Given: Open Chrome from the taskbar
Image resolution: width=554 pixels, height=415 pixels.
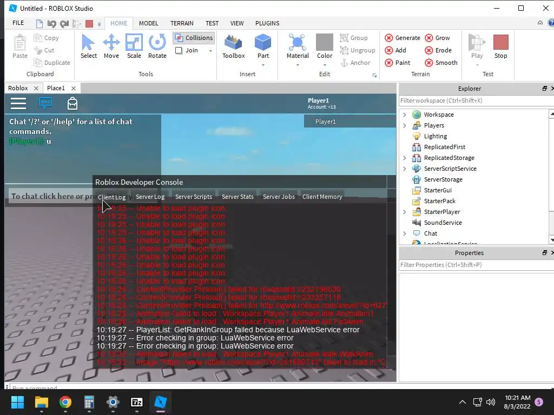Looking at the screenshot, I should [65, 402].
